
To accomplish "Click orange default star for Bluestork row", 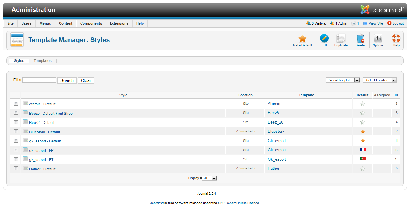I will pos(363,132).
